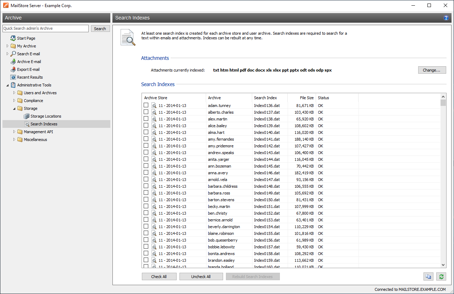Click the index icon in the bonita.andrews row
This screenshot has height=294, width=454.
click(154, 254)
